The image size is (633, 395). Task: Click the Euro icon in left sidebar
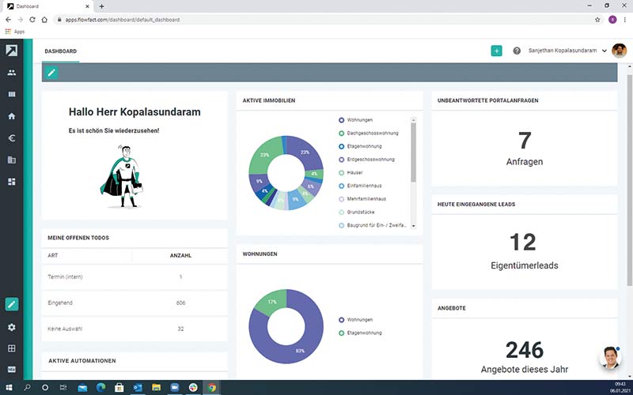(x=12, y=137)
